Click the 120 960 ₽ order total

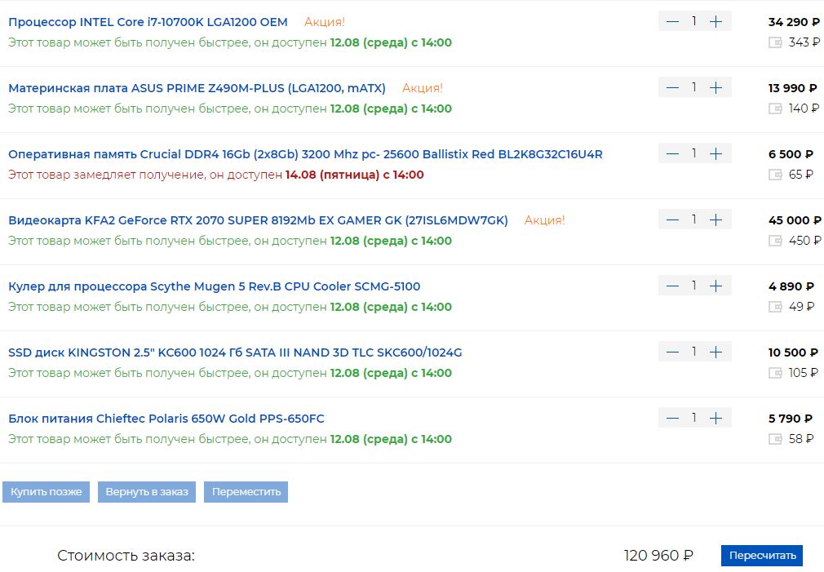coord(658,556)
